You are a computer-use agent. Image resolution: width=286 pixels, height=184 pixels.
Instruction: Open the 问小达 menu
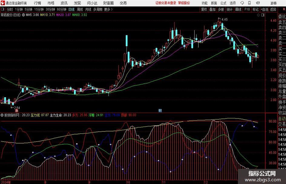coord(92,3)
